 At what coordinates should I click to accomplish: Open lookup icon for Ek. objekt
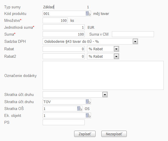[88, 115]
